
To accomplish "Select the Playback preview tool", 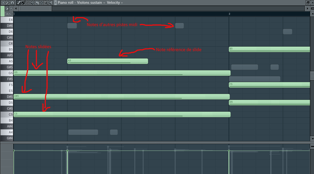I will point(50,2).
